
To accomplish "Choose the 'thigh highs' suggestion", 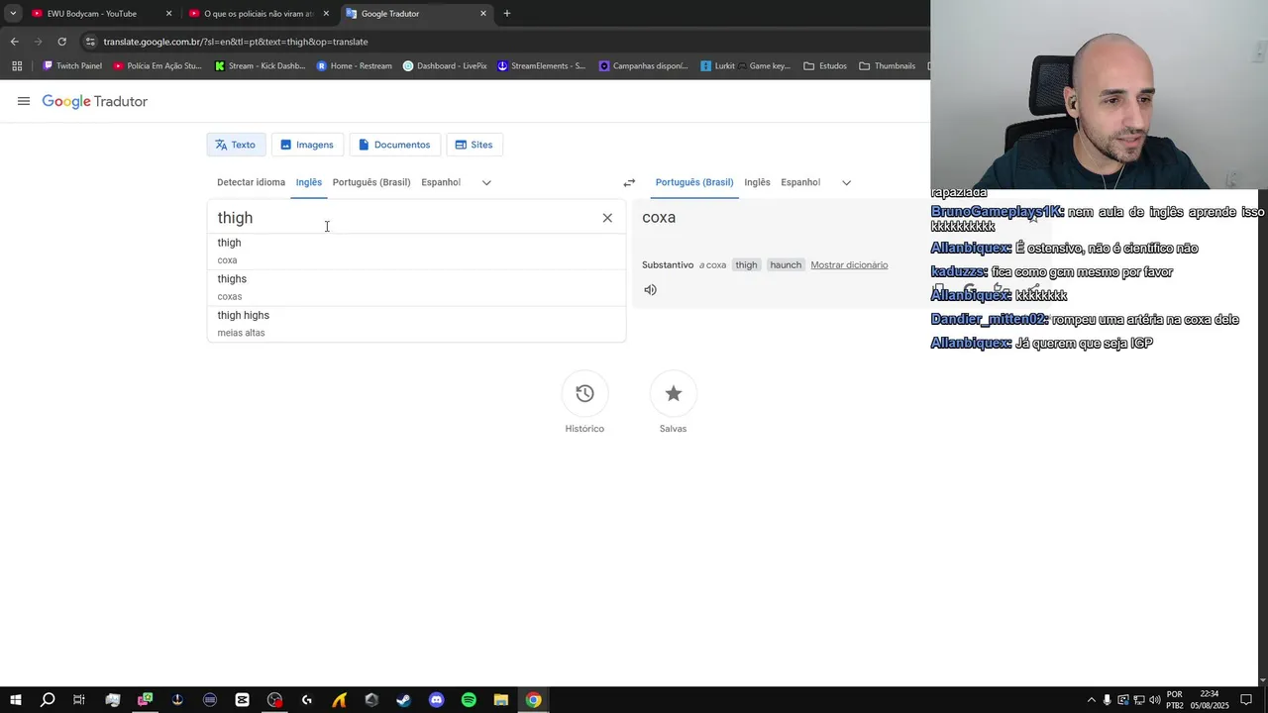I will point(416,324).
